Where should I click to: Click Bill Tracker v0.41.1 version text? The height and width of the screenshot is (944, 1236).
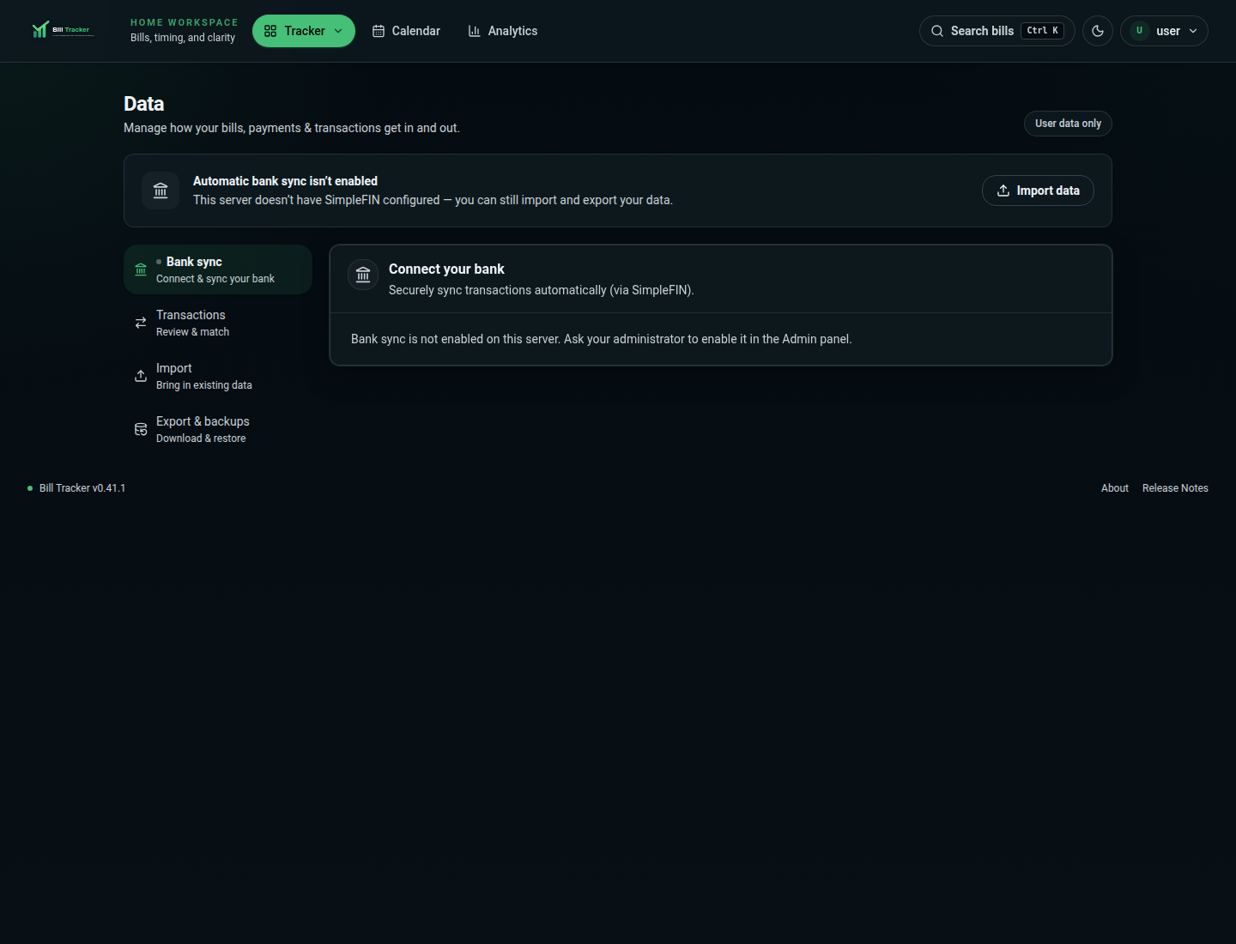pyautogui.click(x=82, y=488)
